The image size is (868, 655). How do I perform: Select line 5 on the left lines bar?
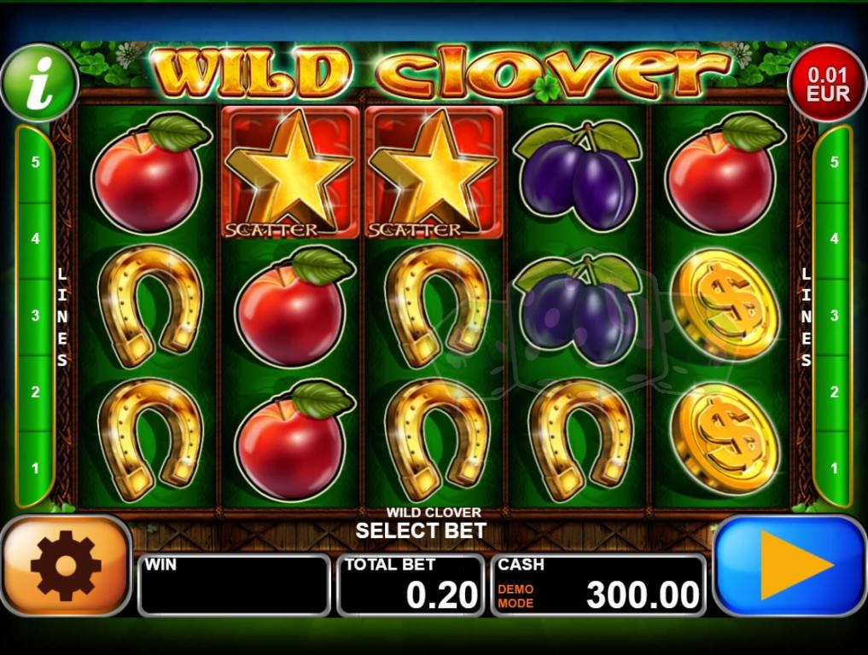tap(36, 162)
